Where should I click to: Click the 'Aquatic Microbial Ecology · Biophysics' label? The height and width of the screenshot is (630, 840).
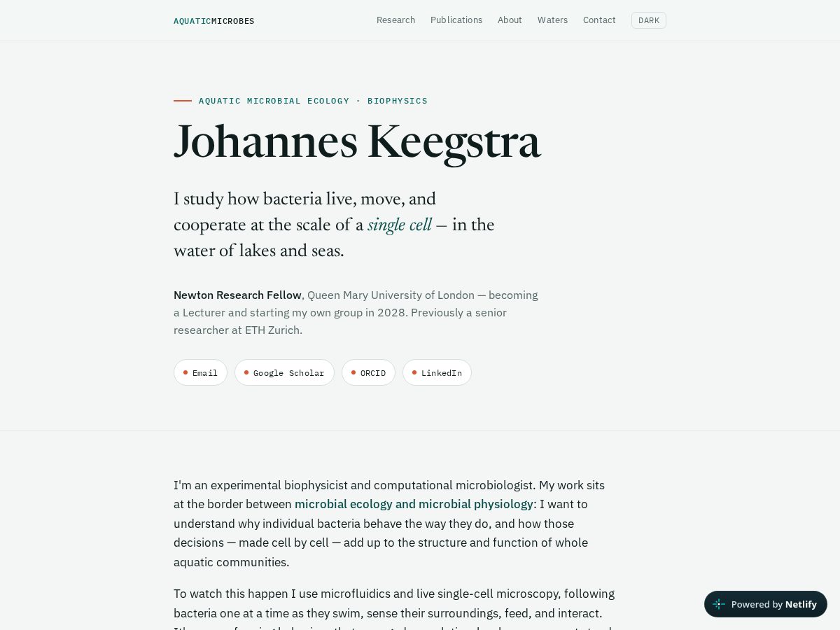point(313,101)
